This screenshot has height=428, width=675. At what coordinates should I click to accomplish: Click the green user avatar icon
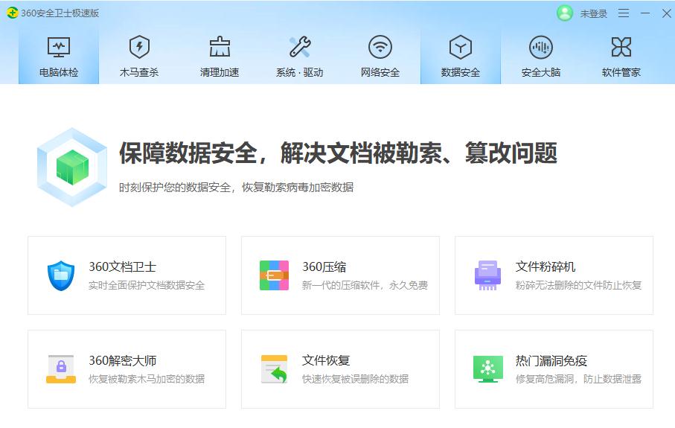[x=564, y=13]
